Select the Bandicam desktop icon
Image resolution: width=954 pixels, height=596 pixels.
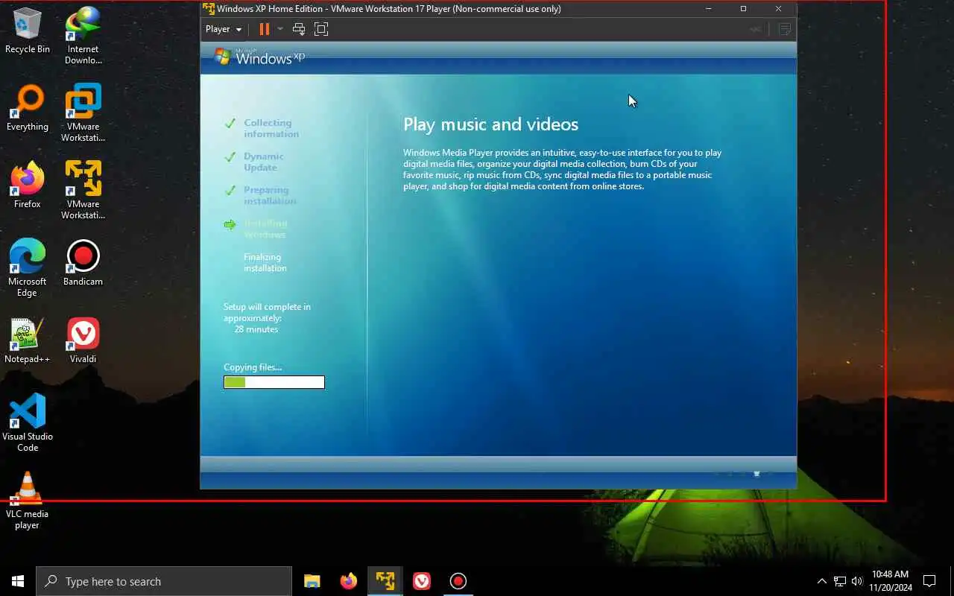point(83,262)
